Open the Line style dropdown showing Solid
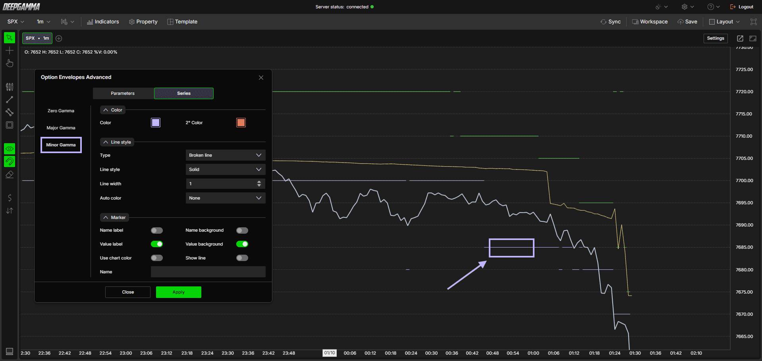This screenshot has width=762, height=361. (x=226, y=169)
